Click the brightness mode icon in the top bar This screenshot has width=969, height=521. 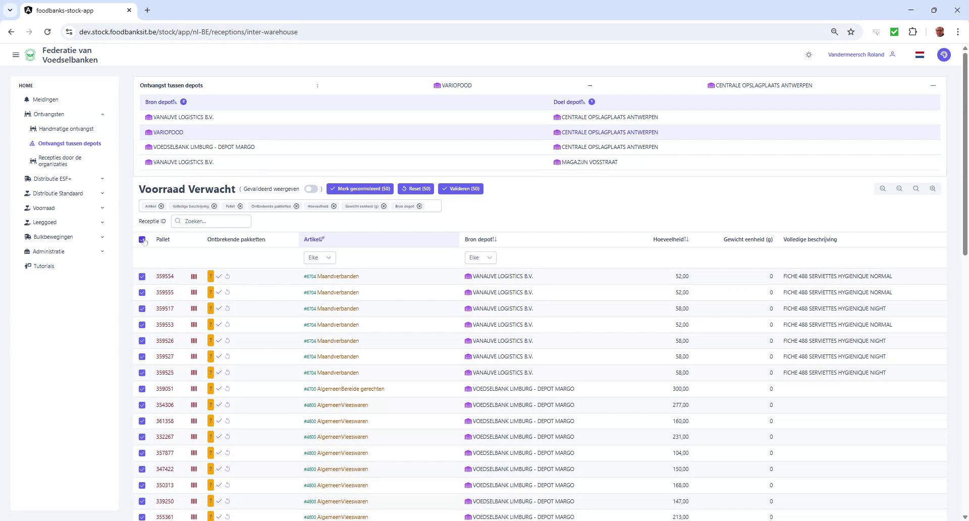pyautogui.click(x=809, y=55)
